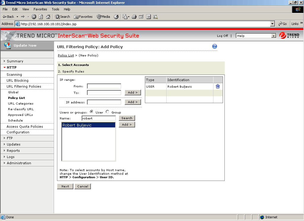Expand the FTP section in sidebar
This screenshot has width=304, height=221.
pos(9,138)
